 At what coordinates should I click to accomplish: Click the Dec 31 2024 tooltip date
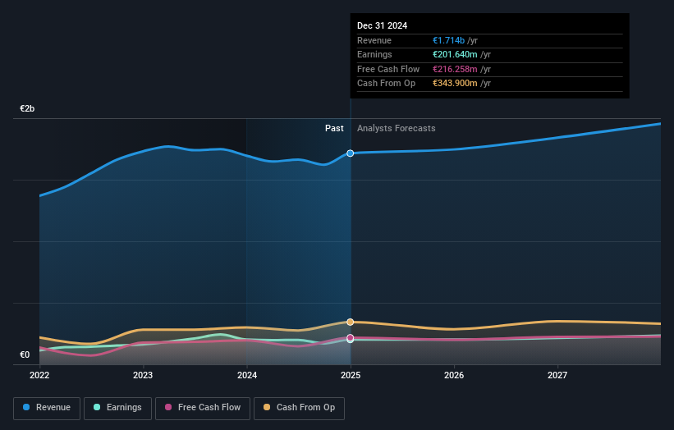[x=382, y=25]
